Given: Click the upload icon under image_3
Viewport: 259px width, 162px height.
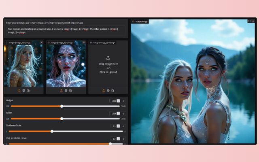Looking at the screenshot, I should pos(104,90).
